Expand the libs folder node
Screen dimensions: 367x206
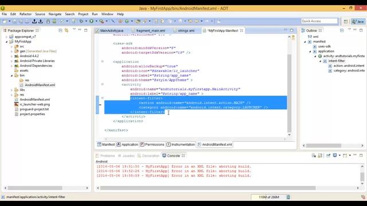coord(11,90)
